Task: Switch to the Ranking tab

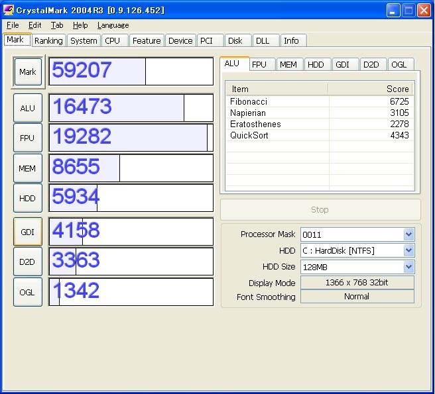Action: (48, 41)
